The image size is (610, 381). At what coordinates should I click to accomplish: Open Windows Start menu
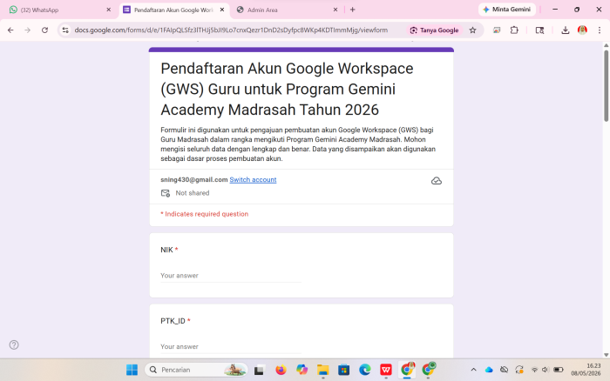[x=132, y=370]
